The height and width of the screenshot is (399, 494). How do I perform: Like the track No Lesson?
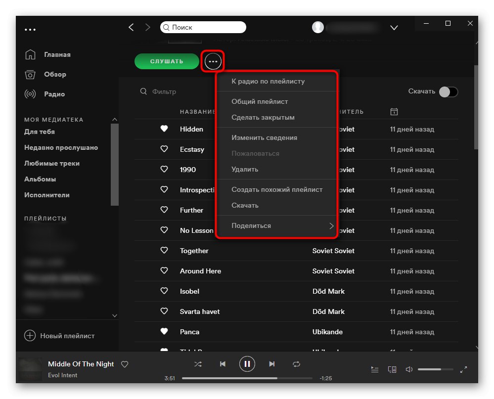164,230
